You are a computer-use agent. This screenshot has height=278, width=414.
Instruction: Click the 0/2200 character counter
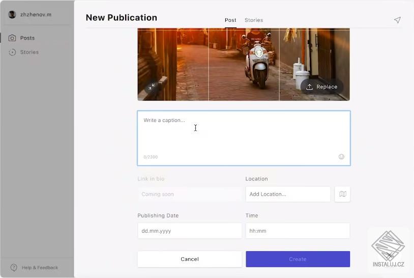point(151,157)
